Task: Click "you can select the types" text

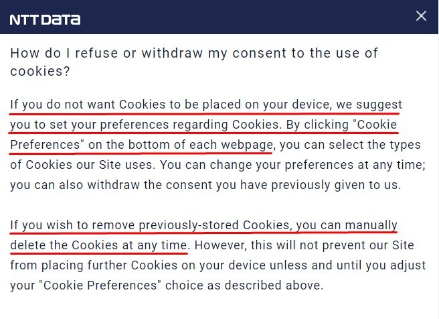Action: (350, 145)
